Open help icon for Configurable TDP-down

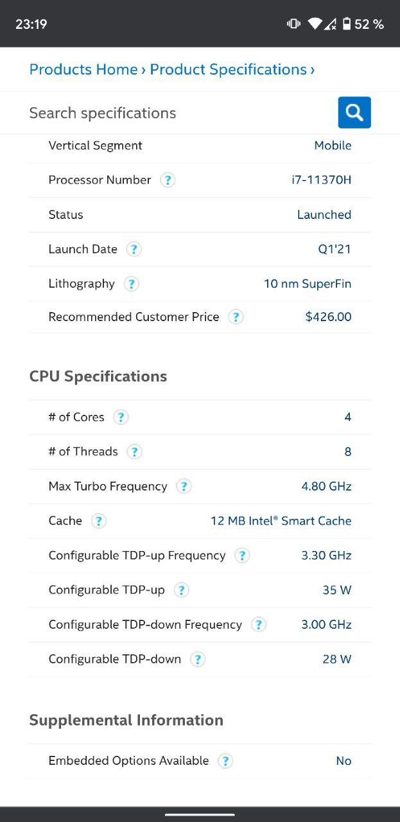click(x=198, y=660)
